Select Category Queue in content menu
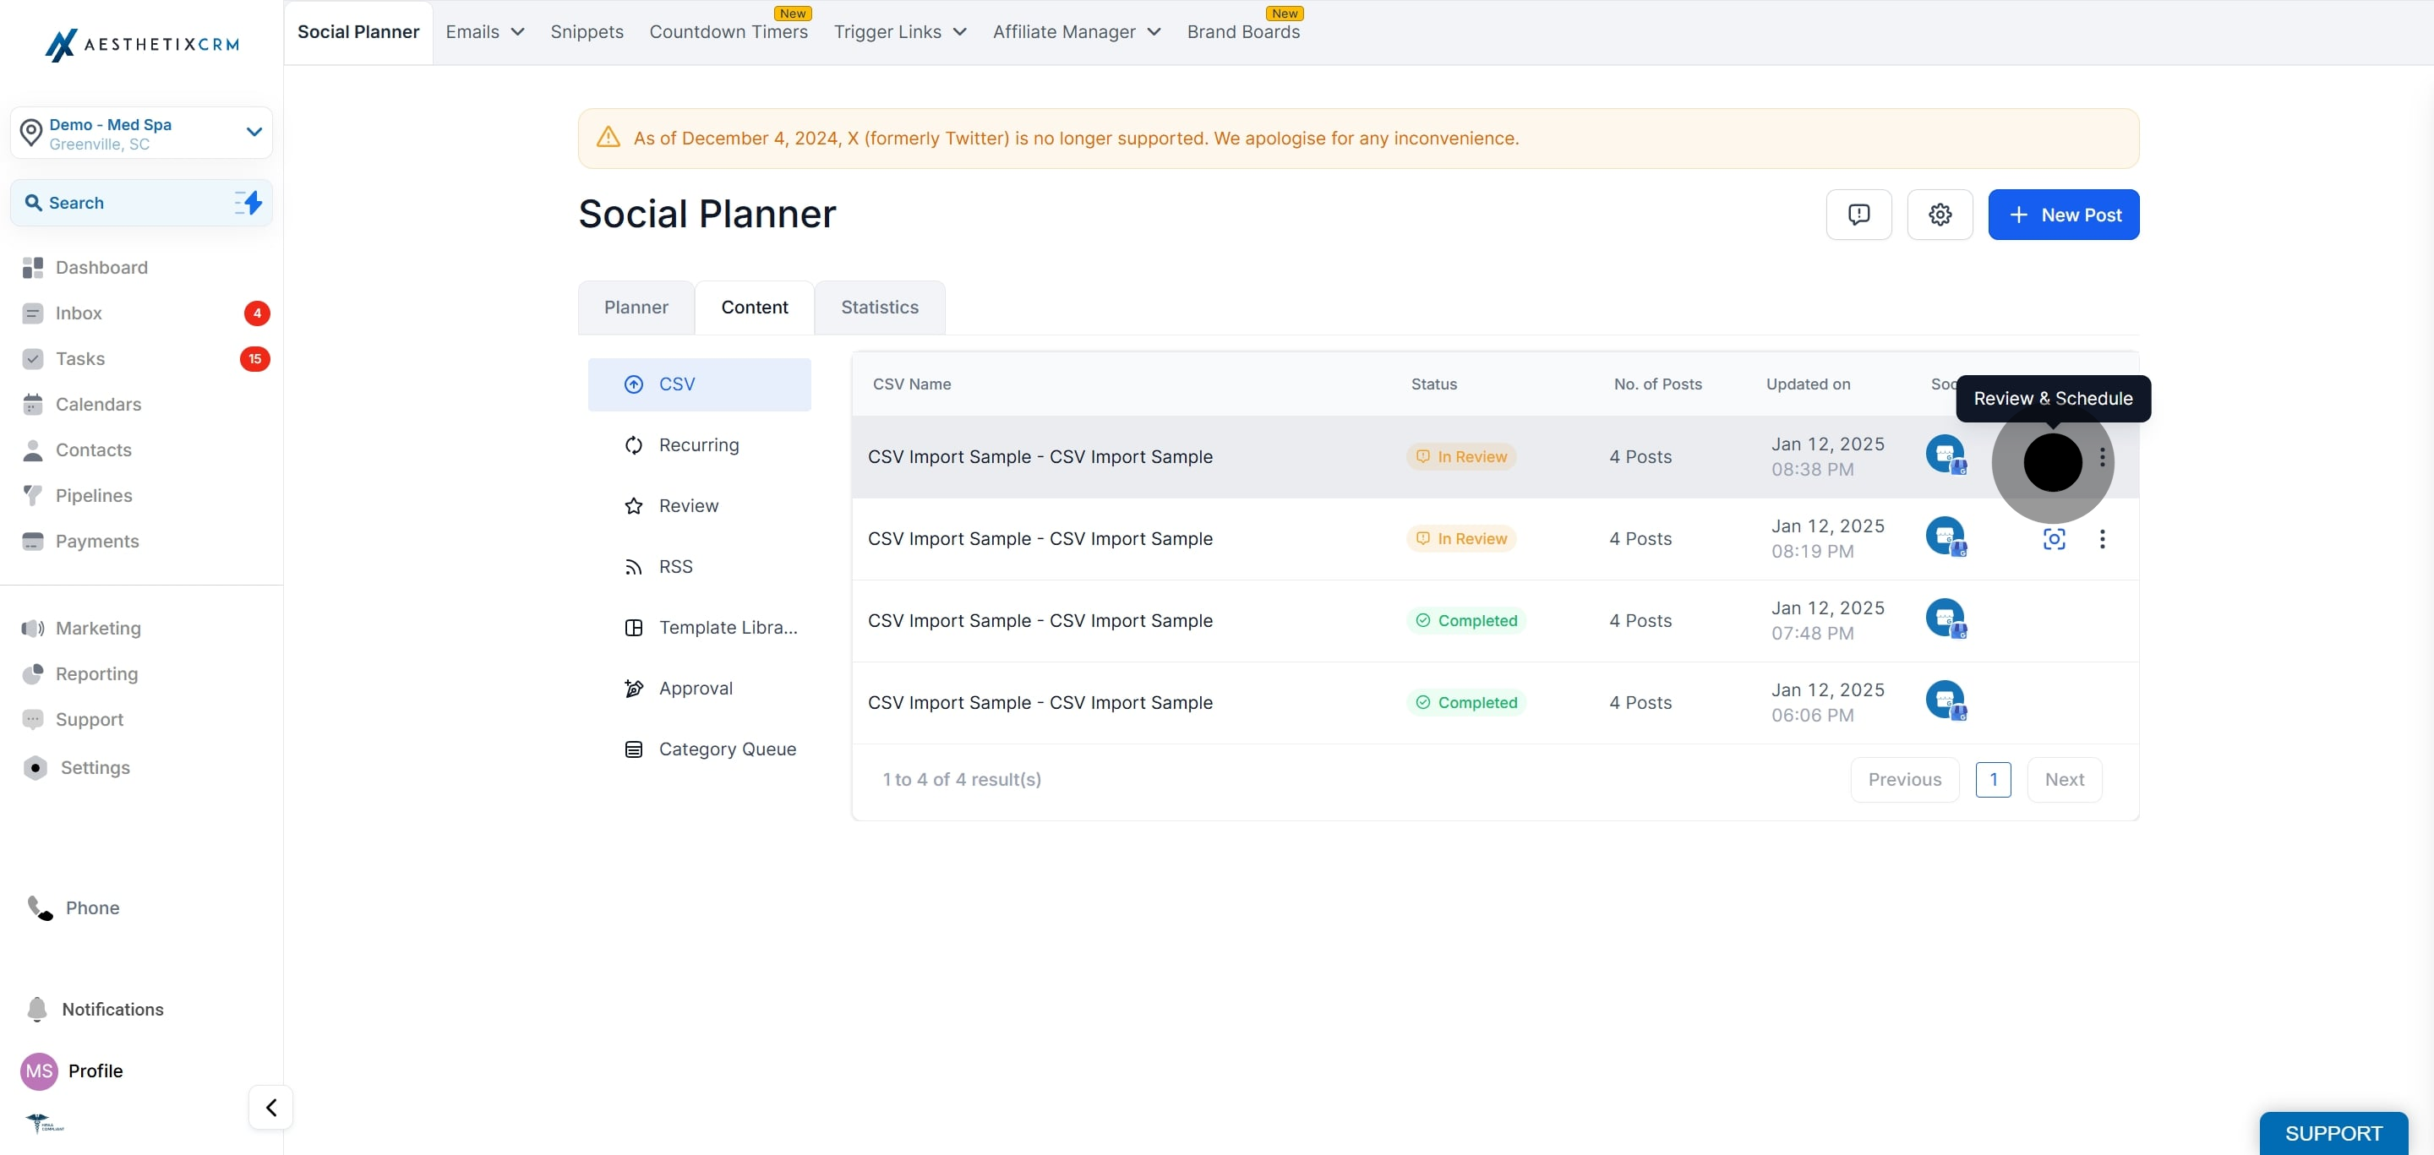2434x1155 pixels. click(x=699, y=749)
